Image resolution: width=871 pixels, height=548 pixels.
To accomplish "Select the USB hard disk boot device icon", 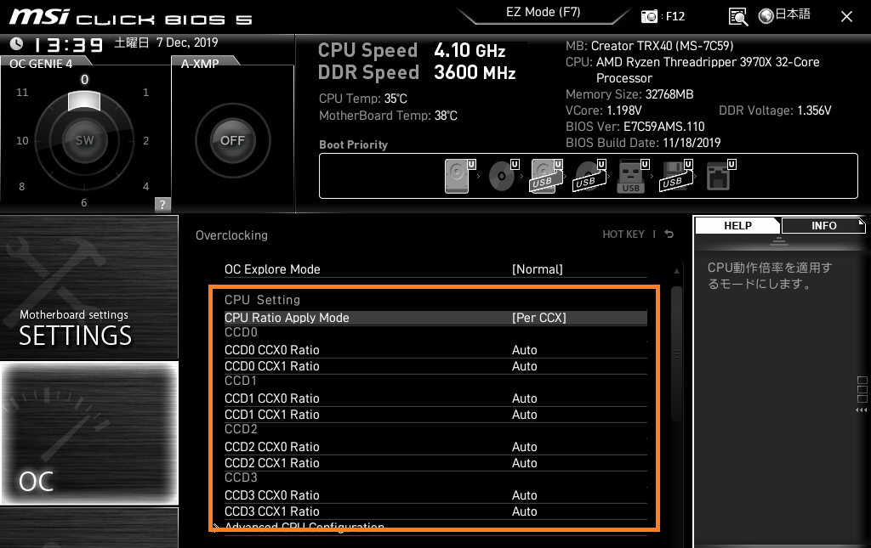I will pyautogui.click(x=547, y=176).
